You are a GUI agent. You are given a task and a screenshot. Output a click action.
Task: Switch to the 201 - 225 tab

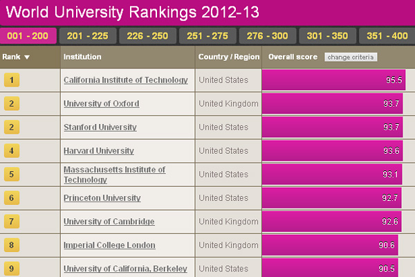coord(87,36)
